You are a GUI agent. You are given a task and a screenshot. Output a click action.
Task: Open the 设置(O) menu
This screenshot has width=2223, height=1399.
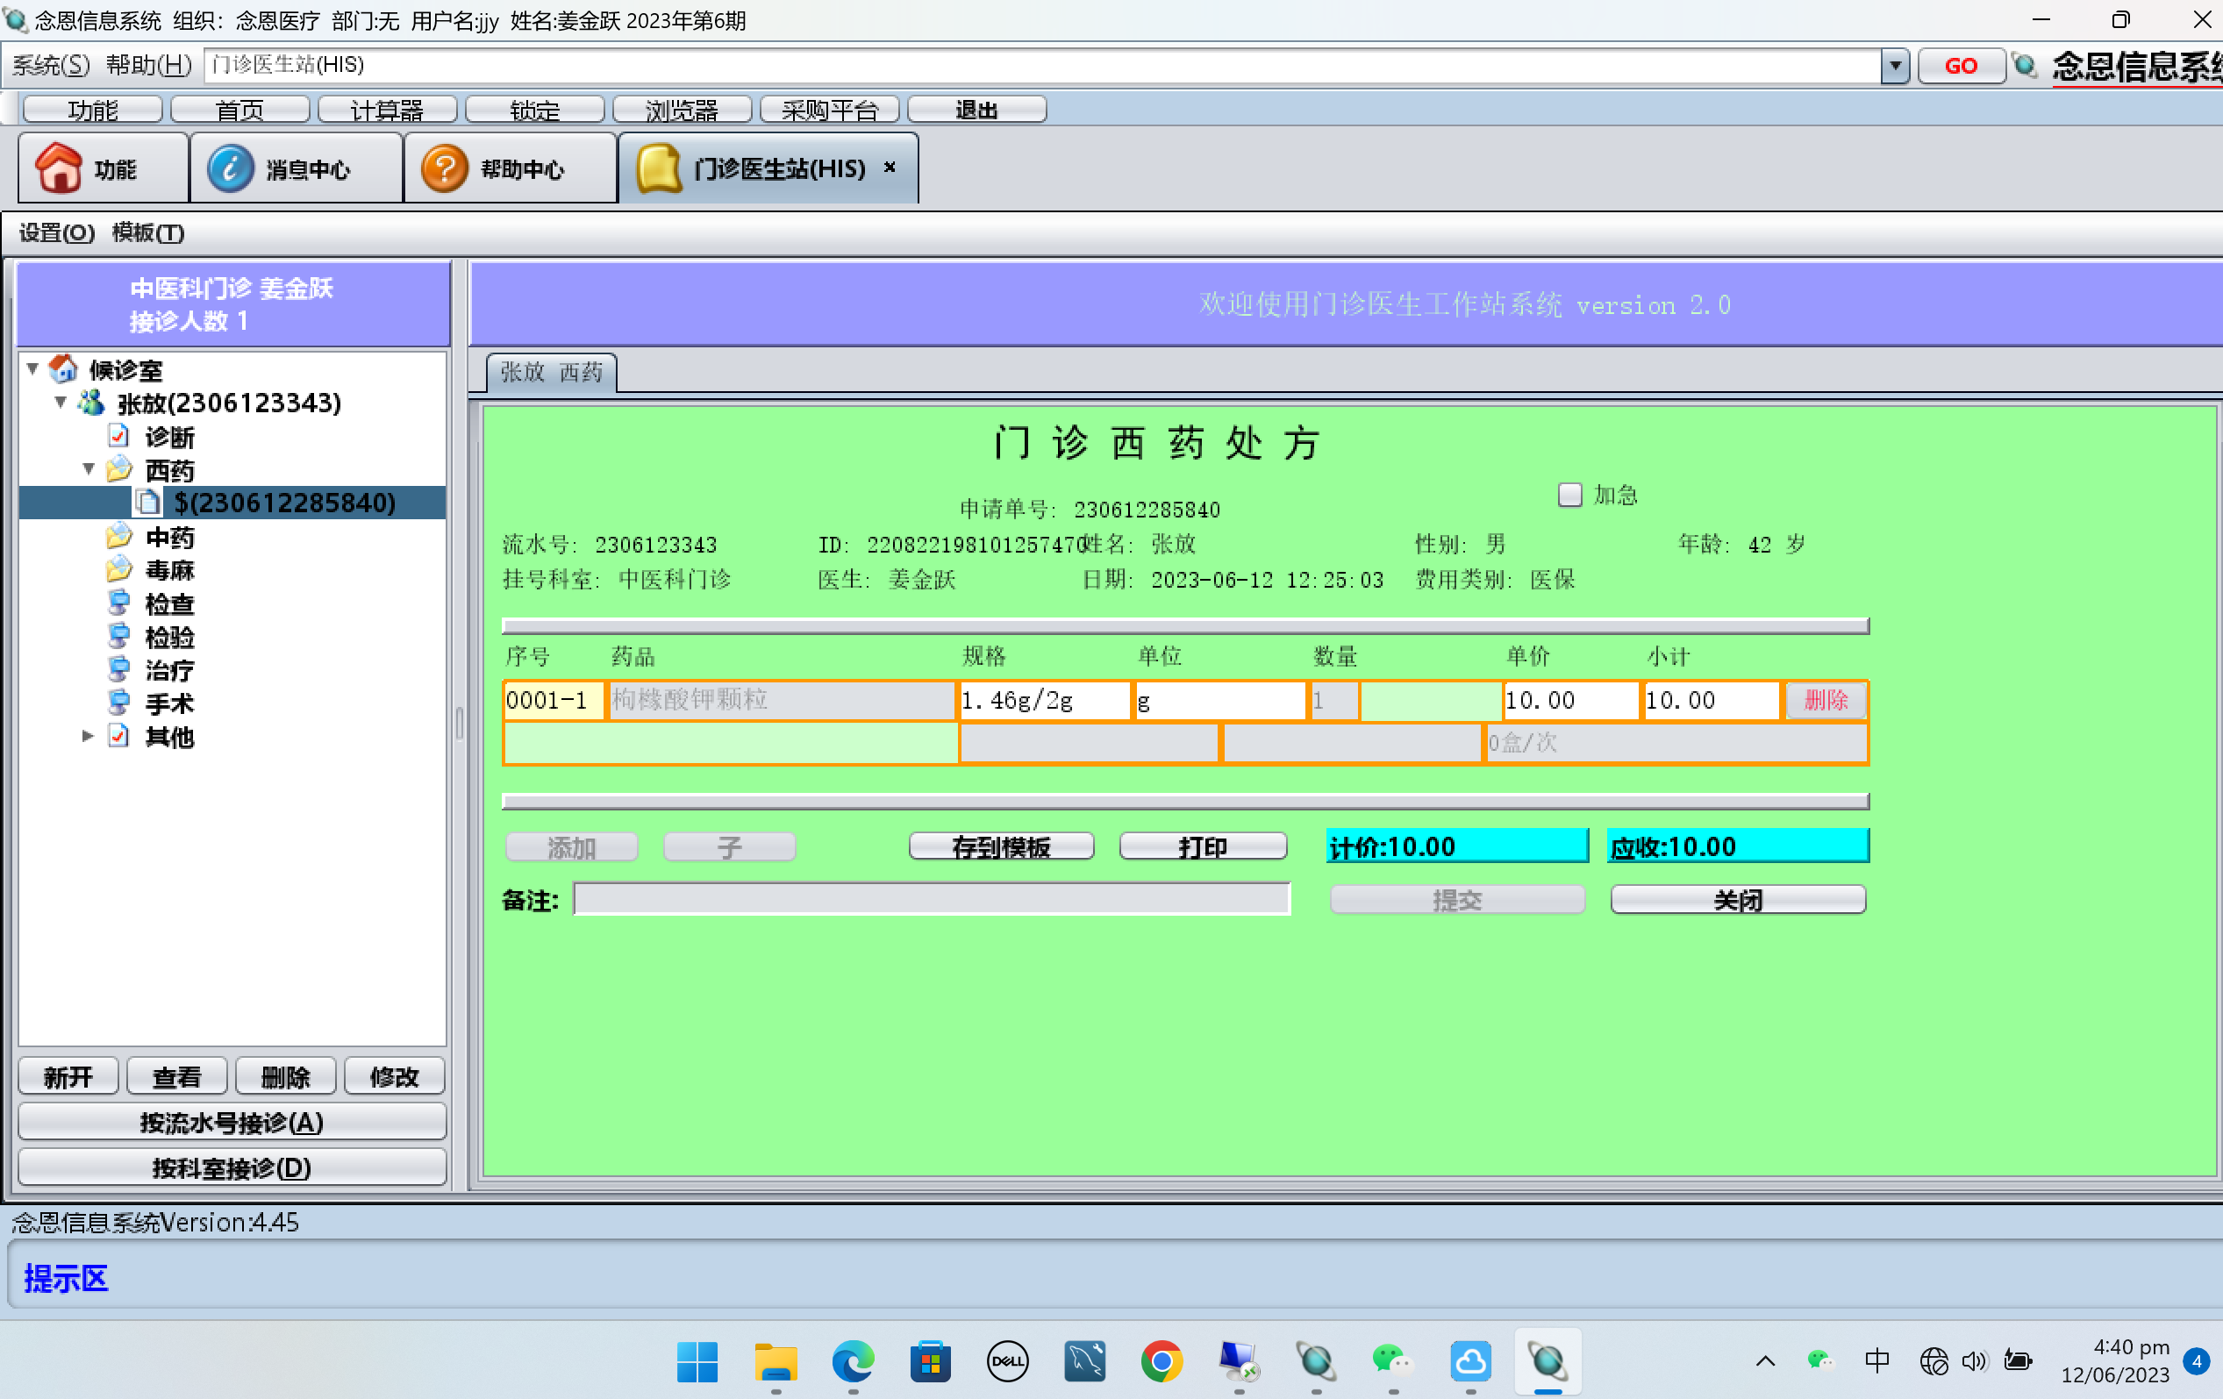click(56, 232)
